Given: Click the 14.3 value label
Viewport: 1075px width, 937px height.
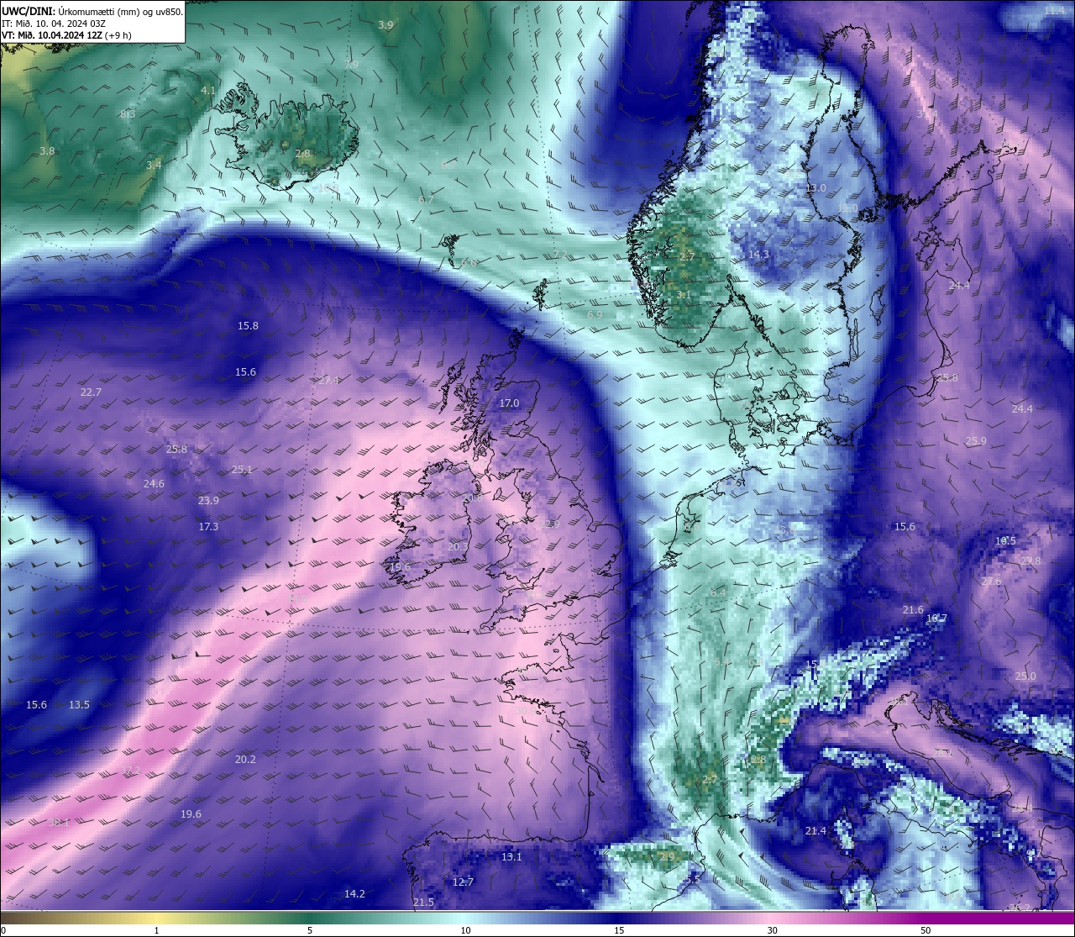Looking at the screenshot, I should click(x=758, y=254).
